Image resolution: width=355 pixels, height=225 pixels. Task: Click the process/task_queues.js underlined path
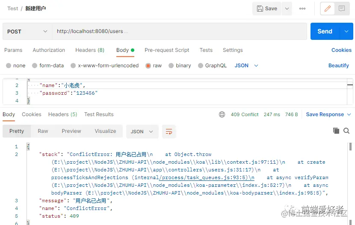[207, 177]
